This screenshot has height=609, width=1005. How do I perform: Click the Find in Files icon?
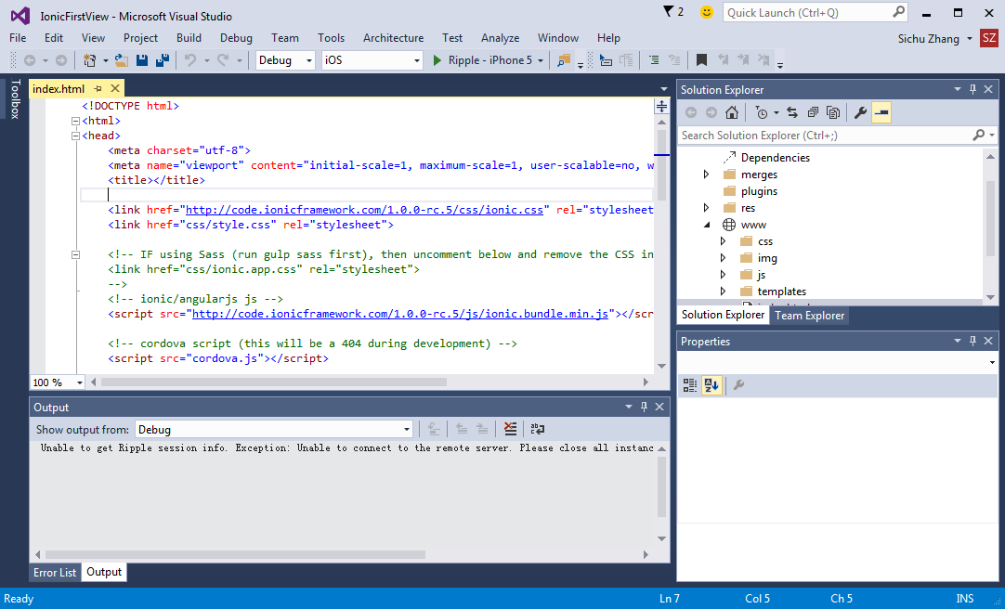point(564,60)
